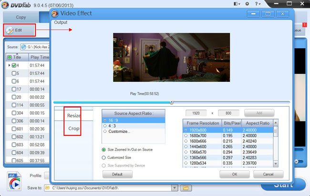Click the Frame Resolution column header

point(202,123)
